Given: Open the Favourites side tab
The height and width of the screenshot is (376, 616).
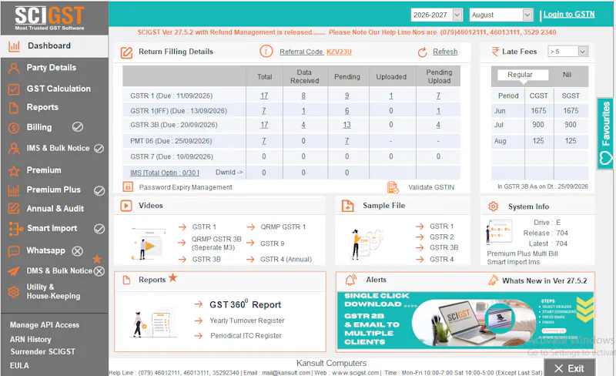Looking at the screenshot, I should tap(605, 134).
